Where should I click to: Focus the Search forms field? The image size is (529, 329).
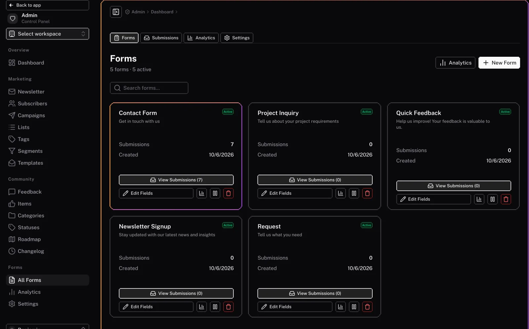(149, 88)
